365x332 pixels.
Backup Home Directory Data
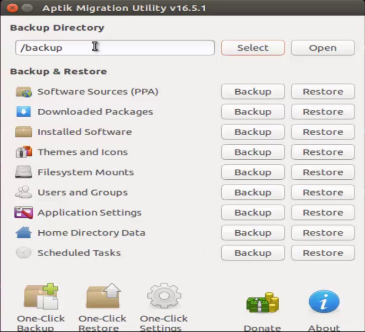click(x=253, y=233)
